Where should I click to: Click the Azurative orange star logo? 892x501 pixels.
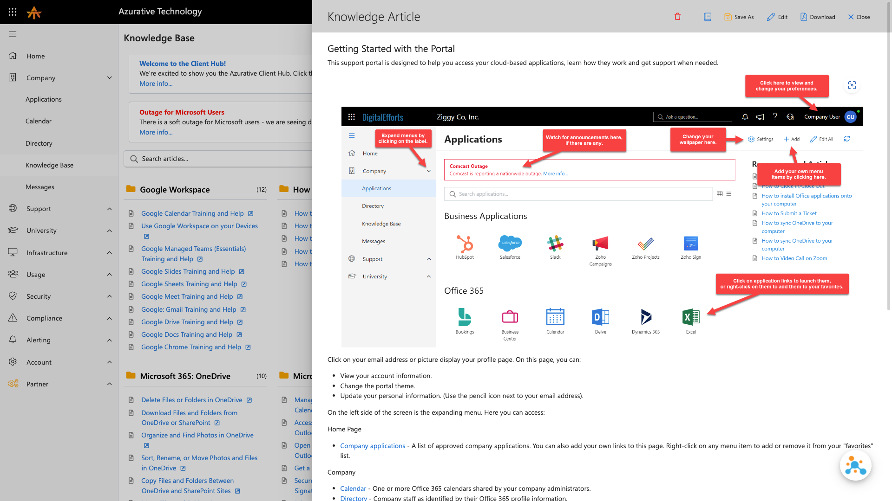[x=34, y=12]
